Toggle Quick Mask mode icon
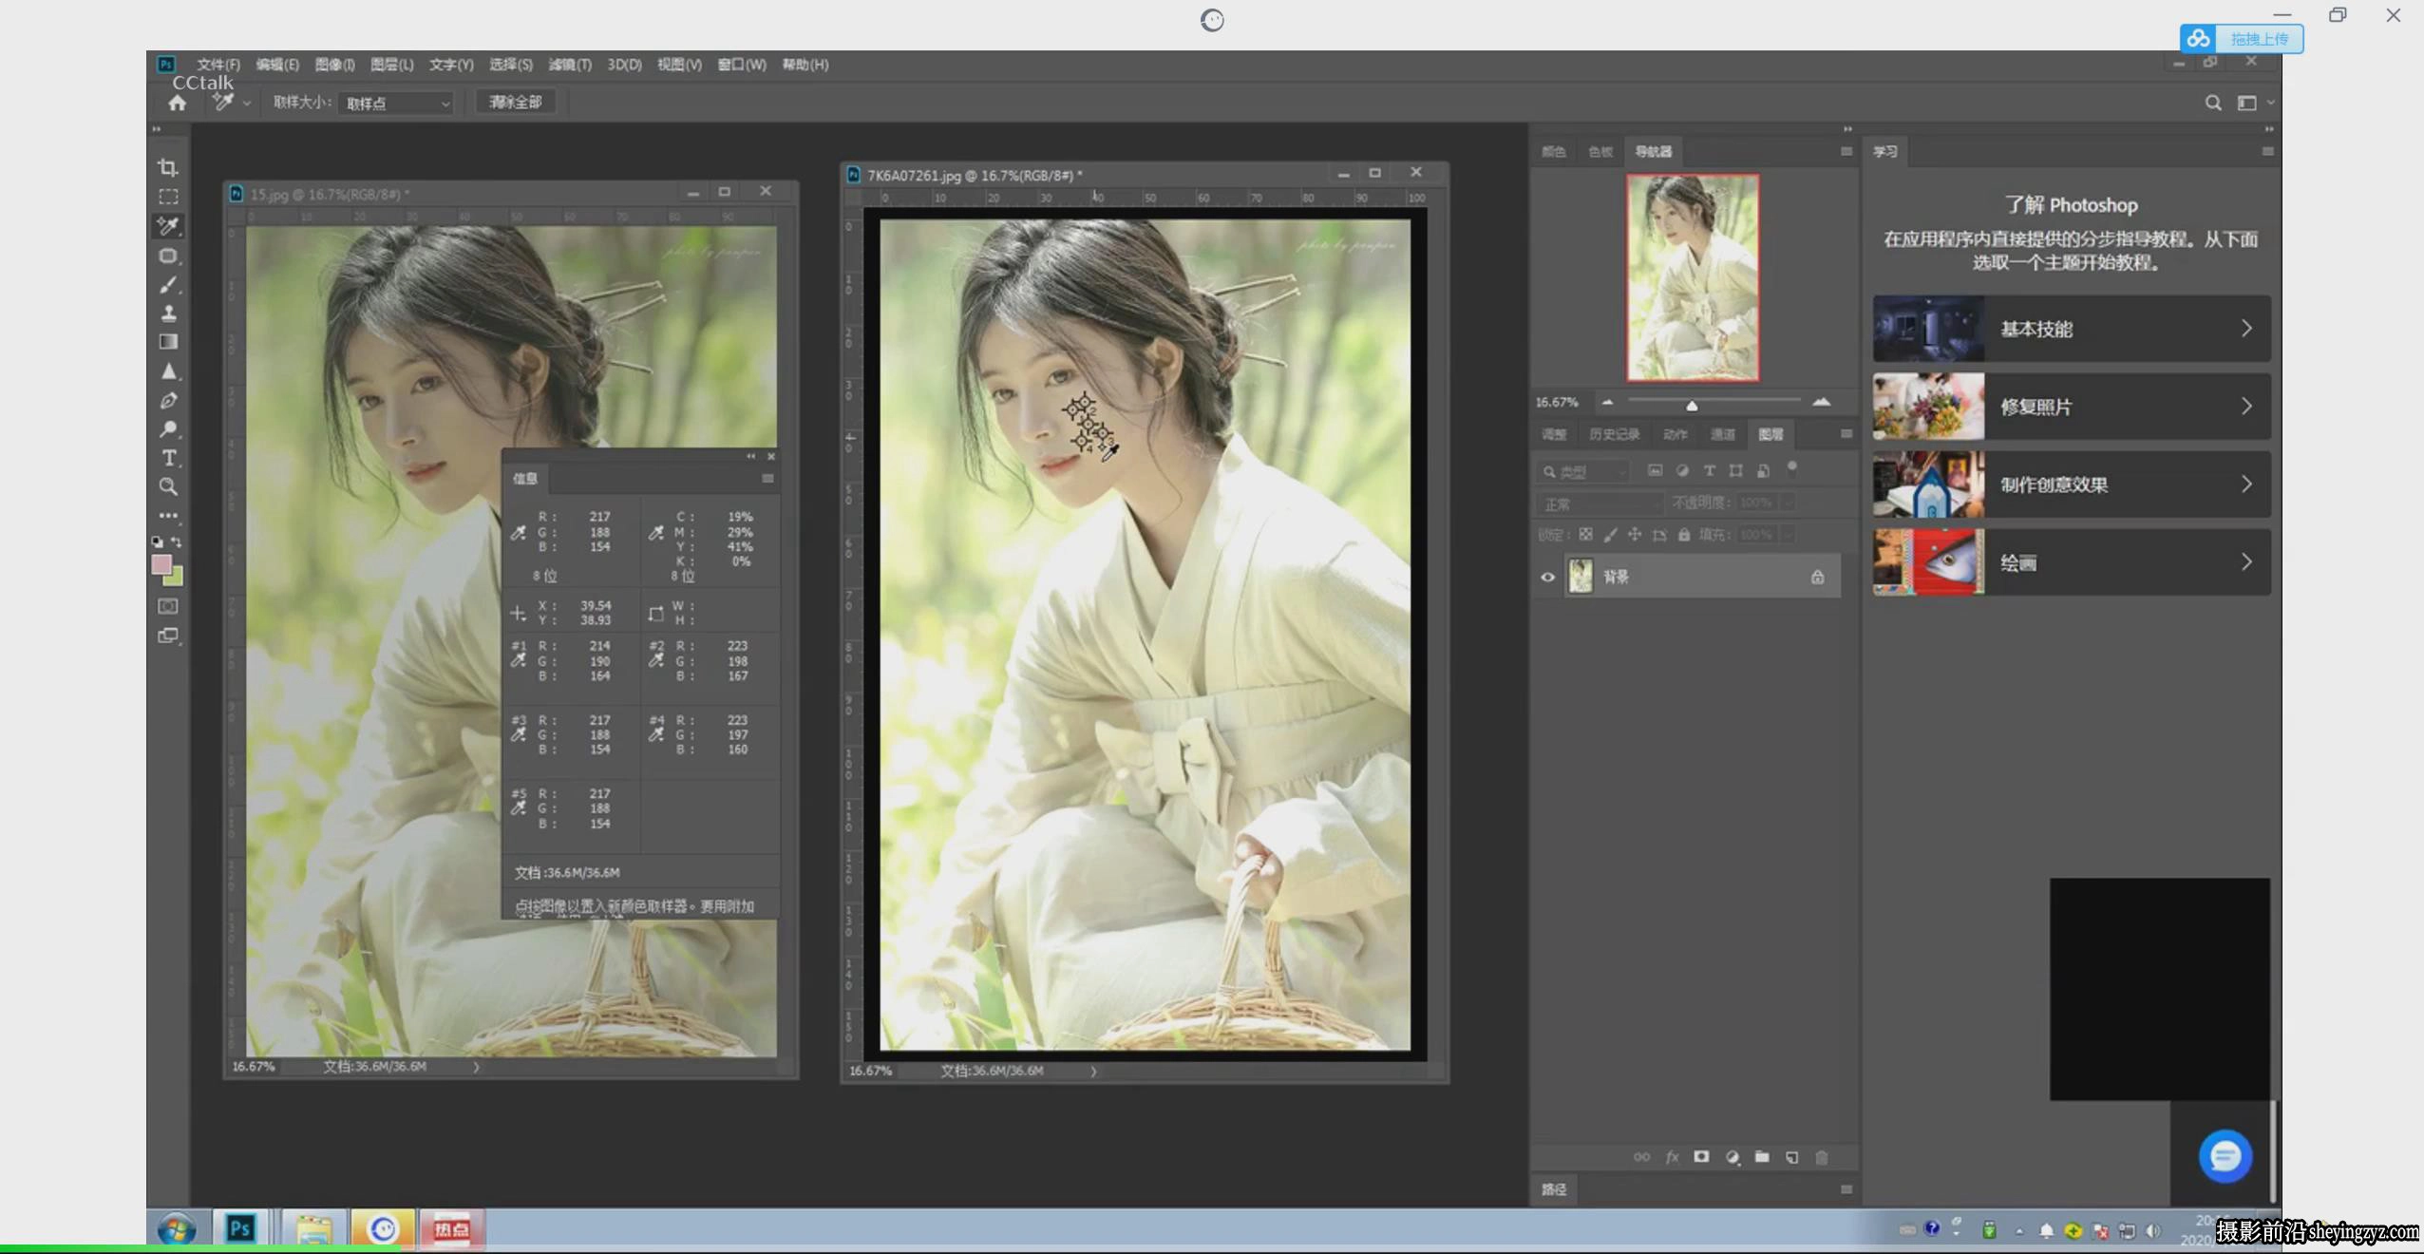Viewport: 2424px width, 1254px height. coord(168,606)
